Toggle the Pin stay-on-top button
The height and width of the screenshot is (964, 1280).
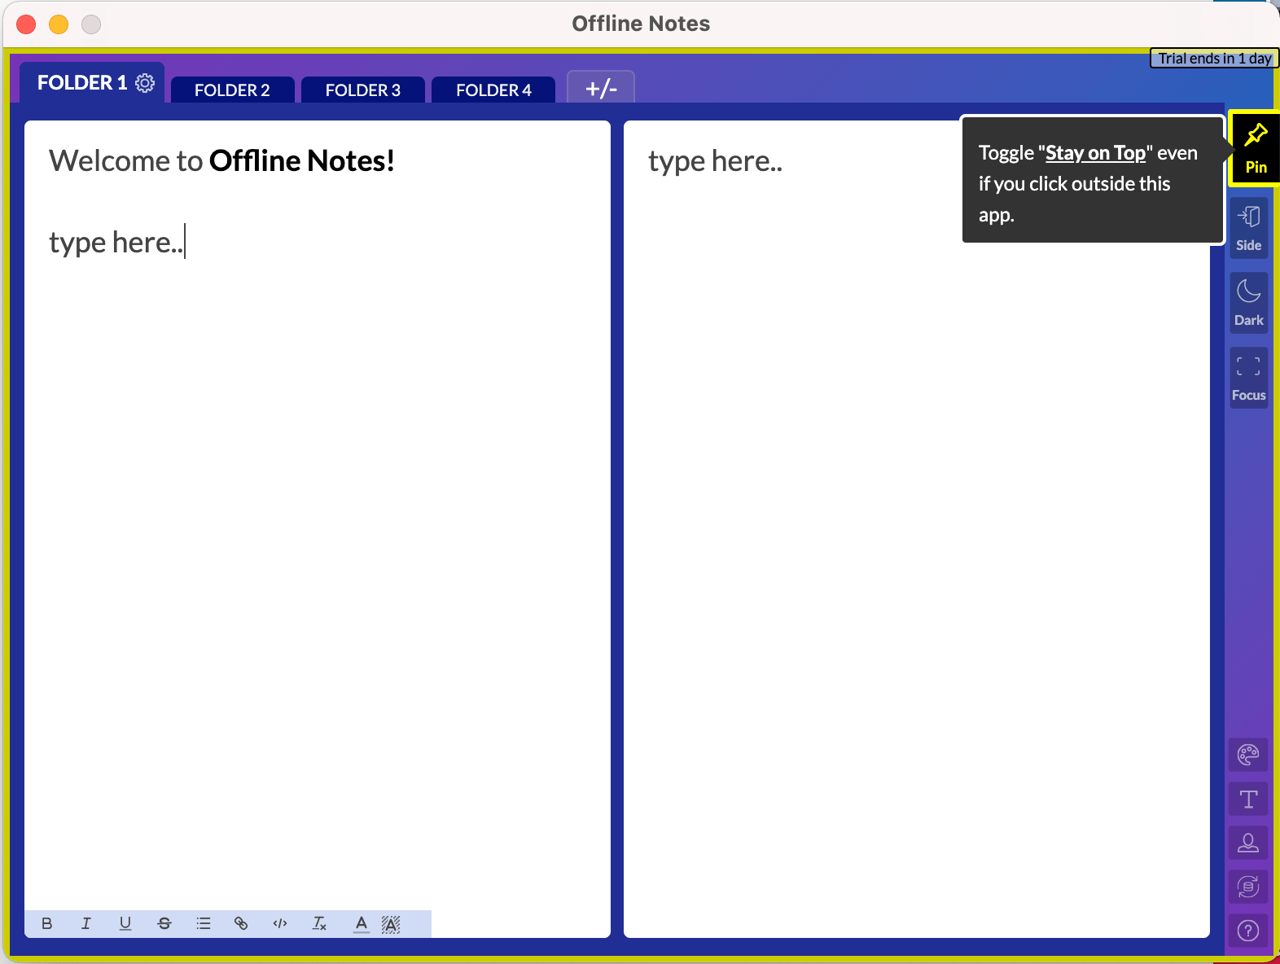point(1255,148)
